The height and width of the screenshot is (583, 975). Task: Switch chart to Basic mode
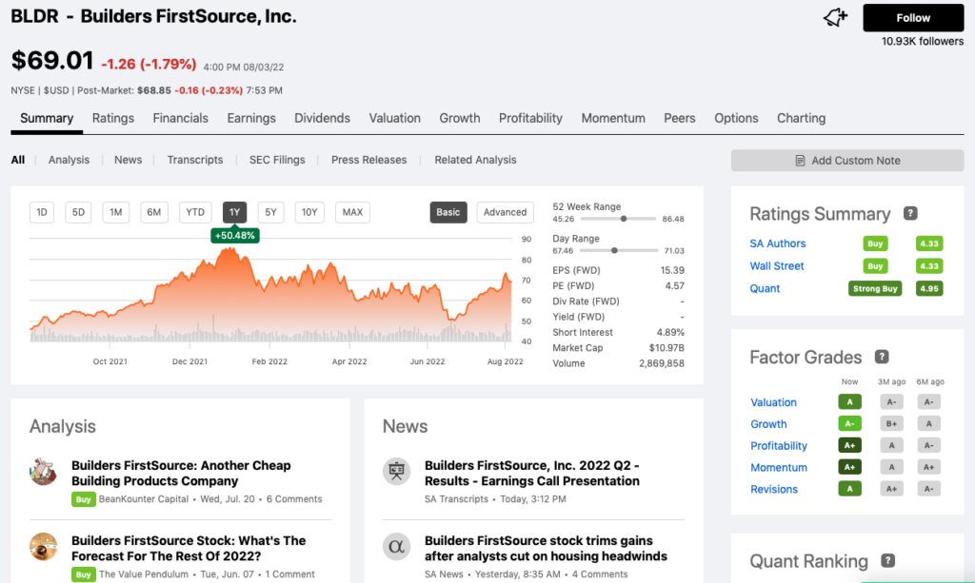click(448, 212)
